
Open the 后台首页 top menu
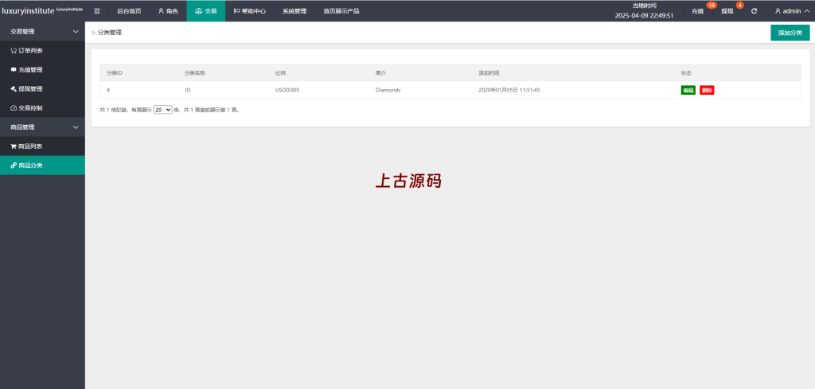(x=129, y=11)
